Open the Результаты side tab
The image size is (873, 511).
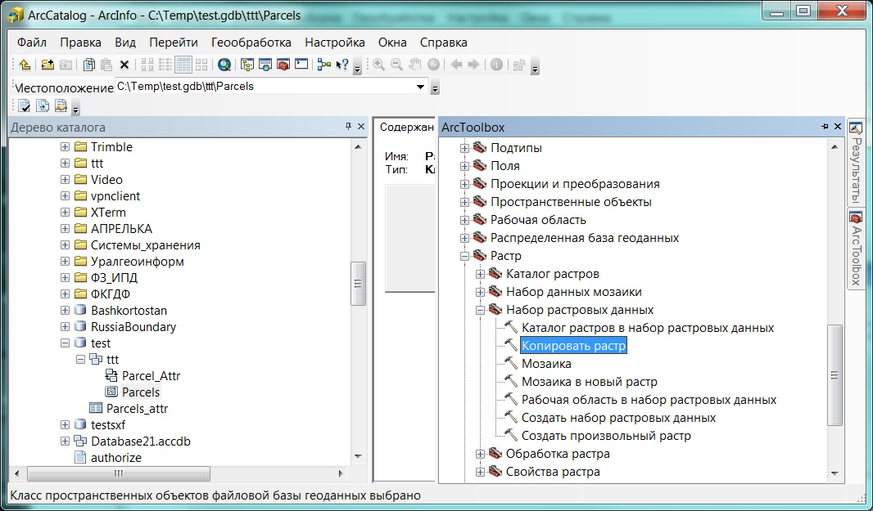click(x=856, y=163)
